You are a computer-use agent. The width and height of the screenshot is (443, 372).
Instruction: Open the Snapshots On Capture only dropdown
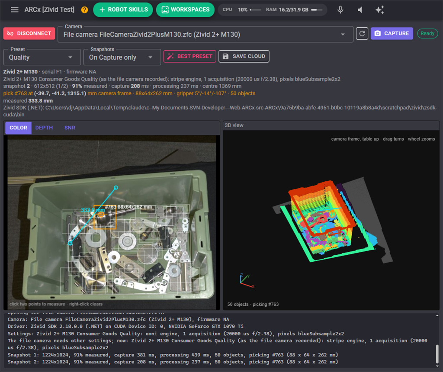(x=122, y=58)
